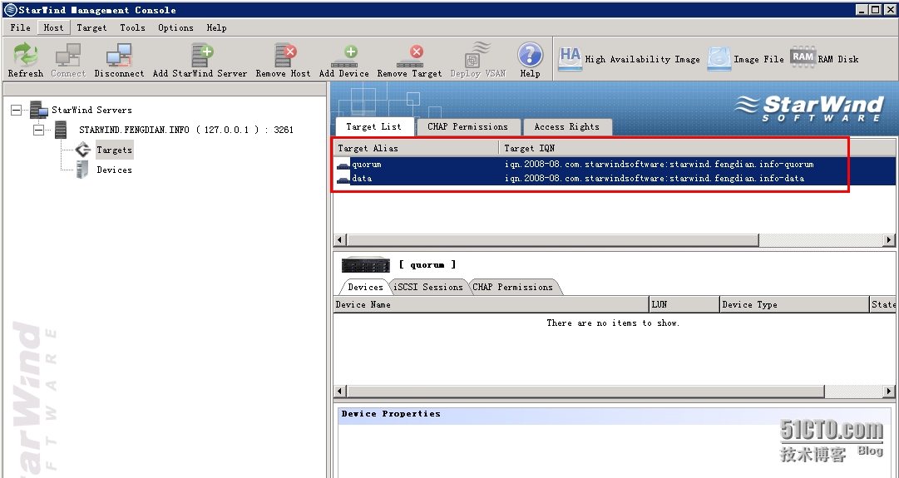
Task: Disconnect from the host via toolbar
Action: point(119,60)
